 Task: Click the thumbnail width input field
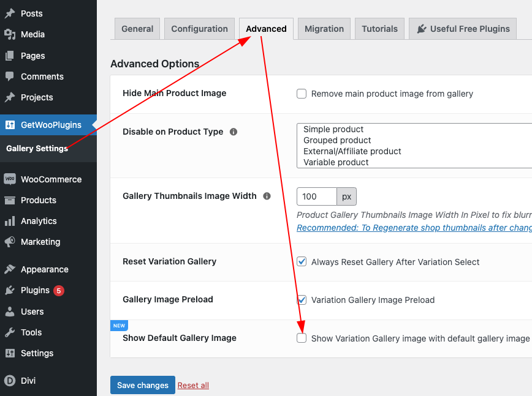coord(317,196)
